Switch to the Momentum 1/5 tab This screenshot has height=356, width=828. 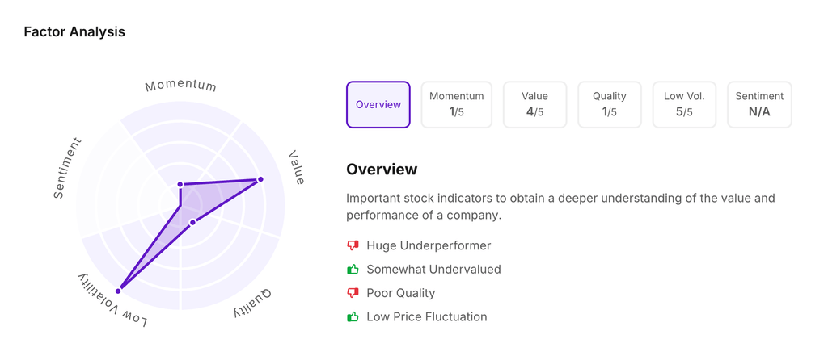[x=456, y=104]
